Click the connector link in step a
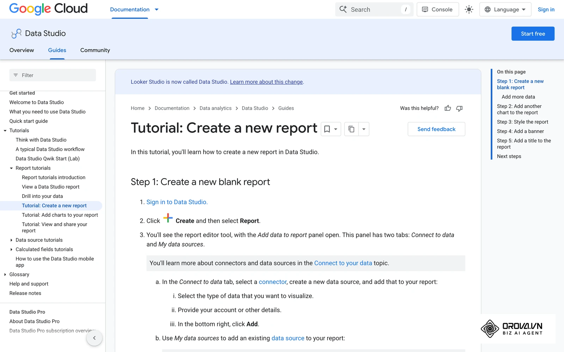This screenshot has width=564, height=352. (273, 282)
